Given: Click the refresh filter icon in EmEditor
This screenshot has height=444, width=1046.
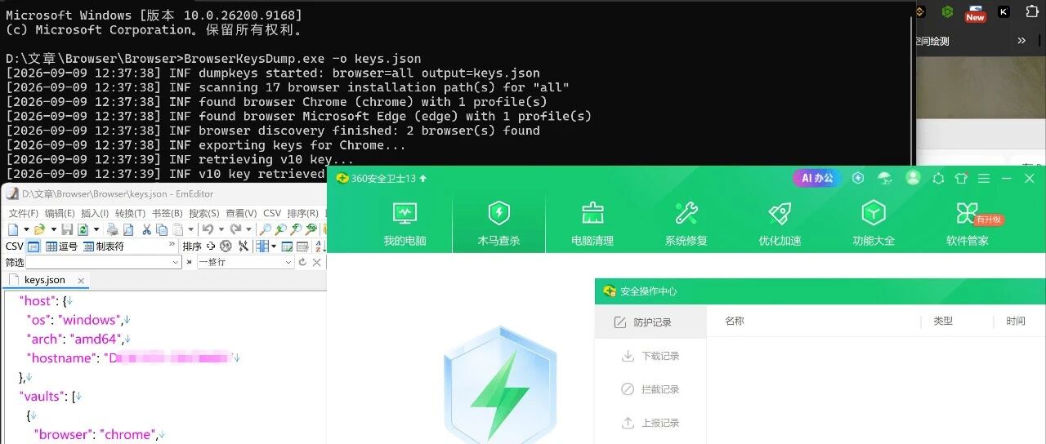Looking at the screenshot, I should tap(302, 262).
